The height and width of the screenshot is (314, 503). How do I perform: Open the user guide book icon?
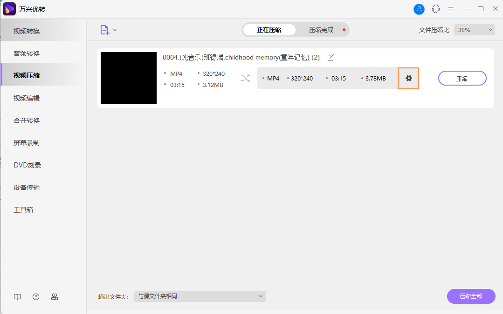point(17,296)
